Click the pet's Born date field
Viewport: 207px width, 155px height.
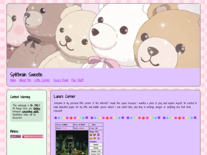[81, 124]
